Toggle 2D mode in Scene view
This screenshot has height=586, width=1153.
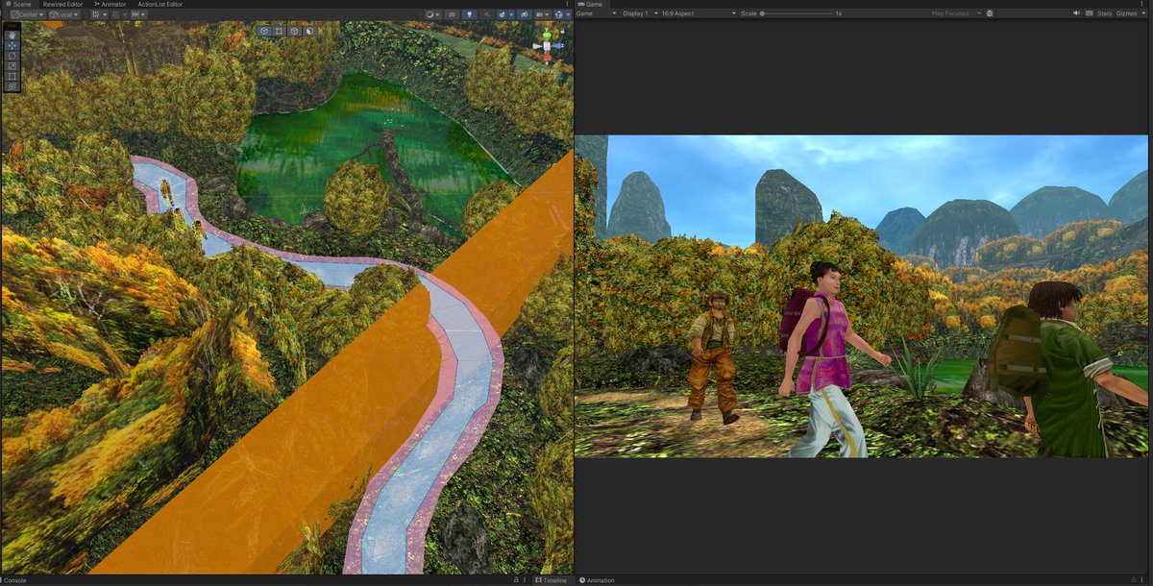pos(452,14)
